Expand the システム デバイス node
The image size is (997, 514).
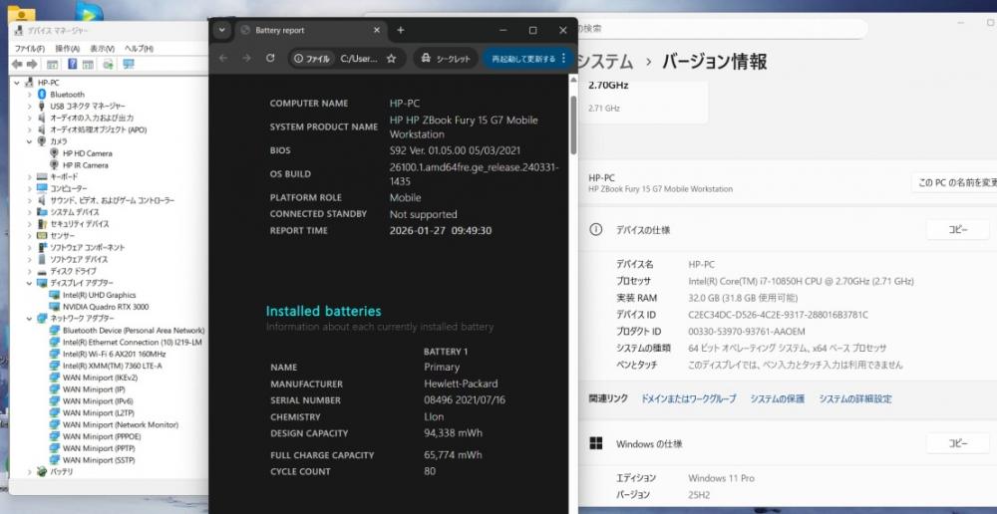coord(29,212)
